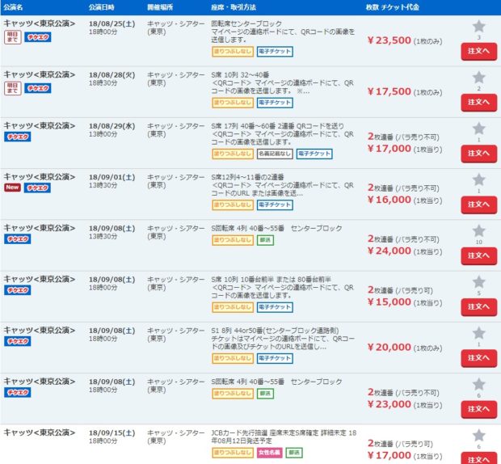
Task: Click the price ¥15,000
Action: click(389, 302)
